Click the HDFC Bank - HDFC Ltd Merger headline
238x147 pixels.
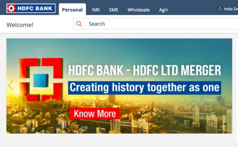[x=144, y=70]
